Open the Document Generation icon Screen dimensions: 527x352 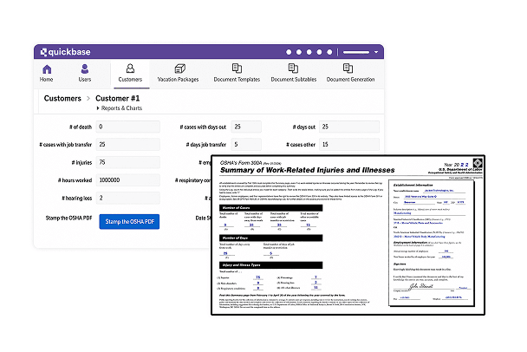pyautogui.click(x=348, y=68)
